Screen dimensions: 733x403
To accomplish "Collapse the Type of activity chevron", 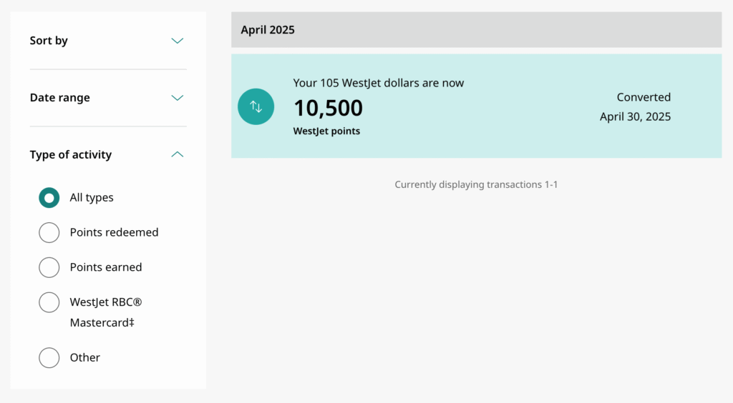I will point(178,154).
